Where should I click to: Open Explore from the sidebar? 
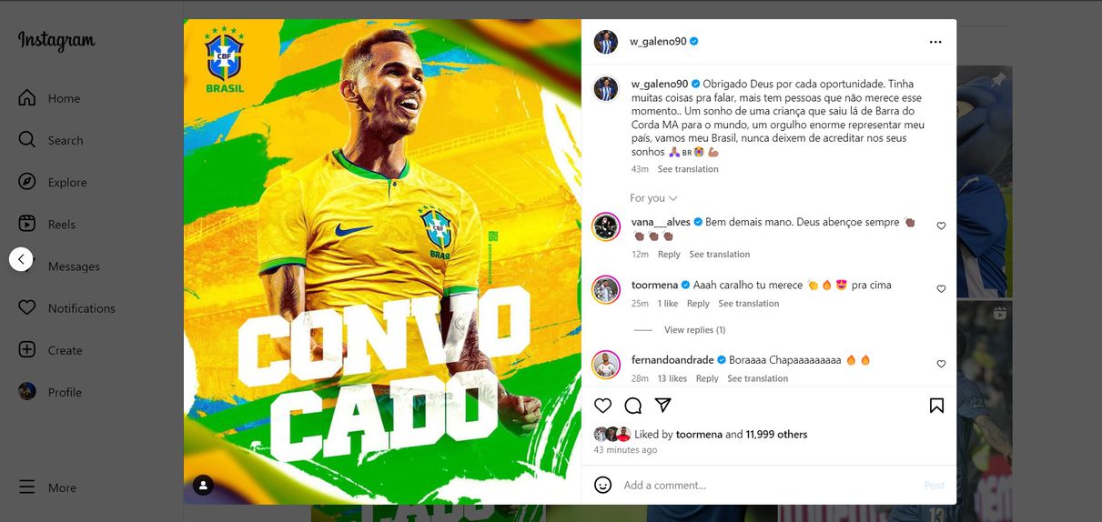point(54,182)
